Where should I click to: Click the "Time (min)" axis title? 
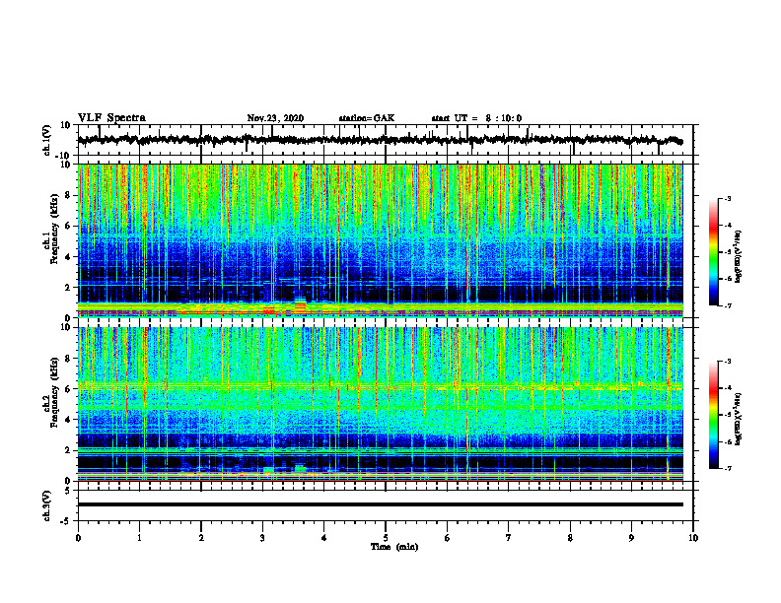click(x=394, y=547)
